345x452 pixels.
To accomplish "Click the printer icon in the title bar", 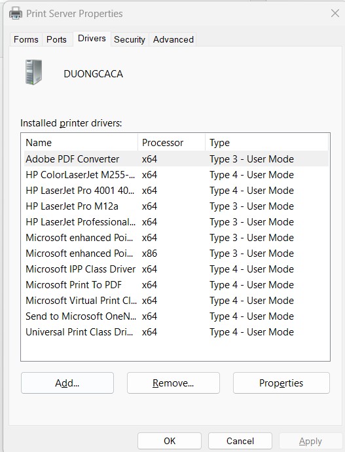I will click(x=16, y=14).
